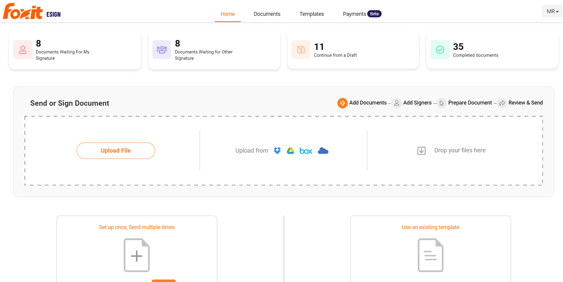The height and width of the screenshot is (282, 563).
Task: Click the drop files download-arrow icon
Action: [x=421, y=151]
